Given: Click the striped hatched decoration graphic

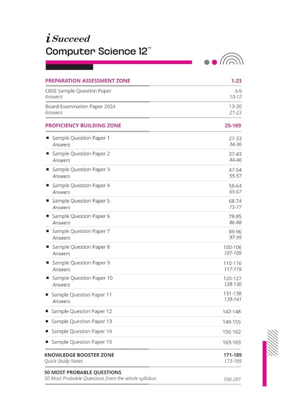Looking at the screenshot, I should coord(273,343).
